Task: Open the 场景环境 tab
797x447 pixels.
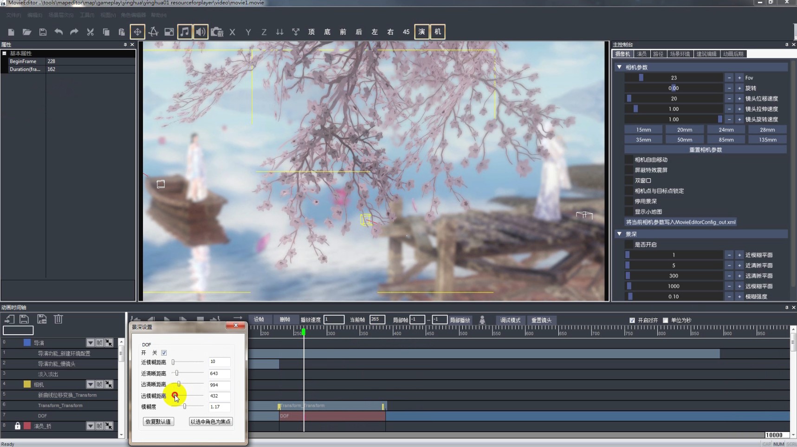Action: [x=680, y=54]
